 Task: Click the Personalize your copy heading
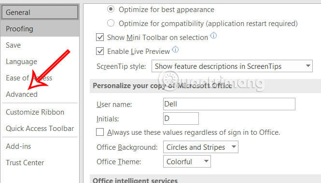(162, 86)
